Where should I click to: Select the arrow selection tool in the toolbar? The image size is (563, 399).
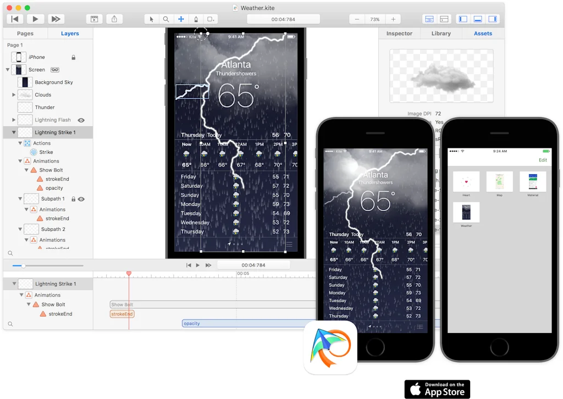pos(151,19)
